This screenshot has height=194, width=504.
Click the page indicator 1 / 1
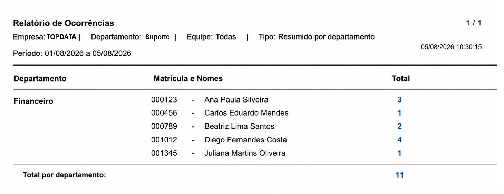[x=474, y=23]
